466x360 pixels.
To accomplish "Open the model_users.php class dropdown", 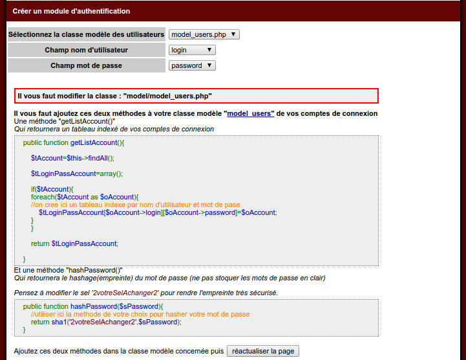I will 204,34.
